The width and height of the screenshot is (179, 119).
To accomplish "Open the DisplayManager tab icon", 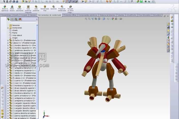I will 20,19.
